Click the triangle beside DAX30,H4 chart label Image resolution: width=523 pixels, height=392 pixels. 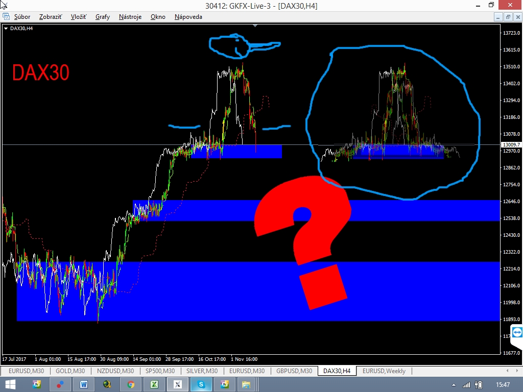tap(6, 29)
